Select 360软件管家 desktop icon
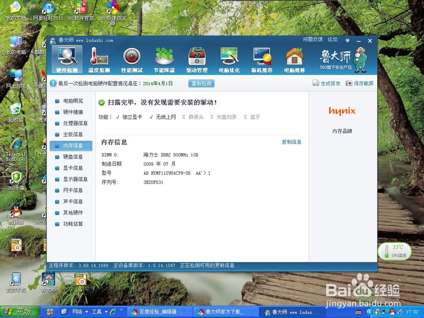The height and width of the screenshot is (318, 424). coord(80,11)
